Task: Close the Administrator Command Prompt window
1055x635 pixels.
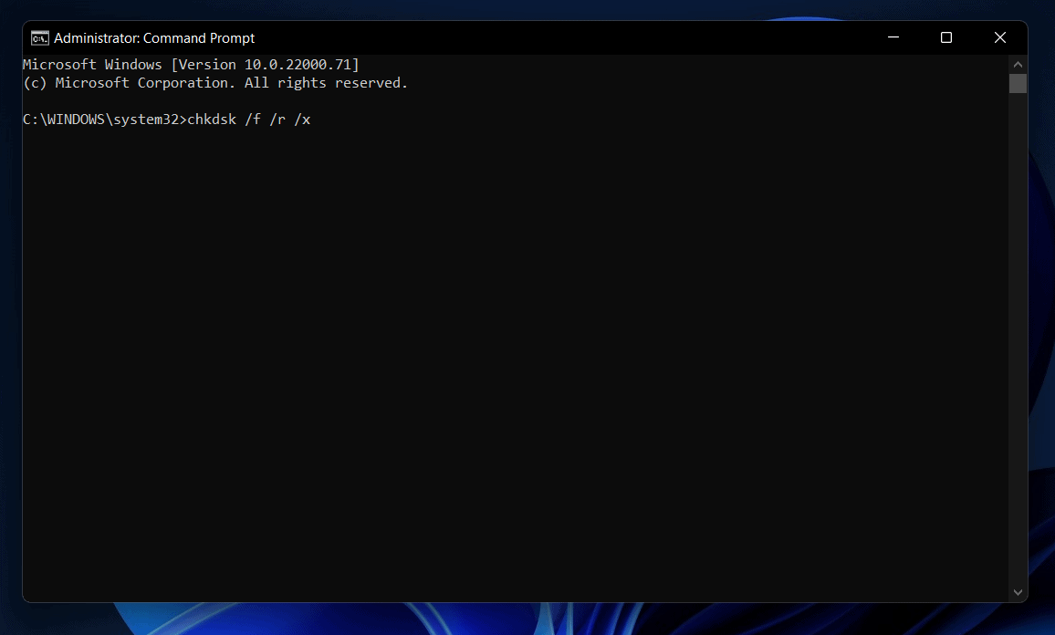Action: pos(1000,38)
